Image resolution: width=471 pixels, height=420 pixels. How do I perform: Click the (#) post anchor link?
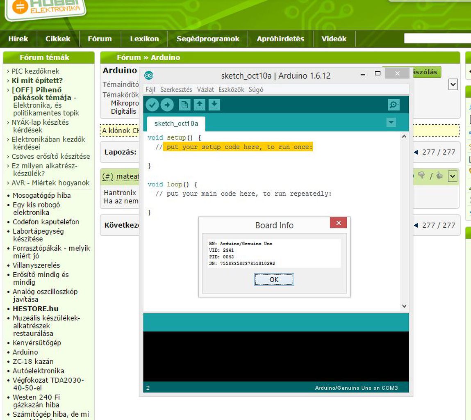pyautogui.click(x=107, y=176)
